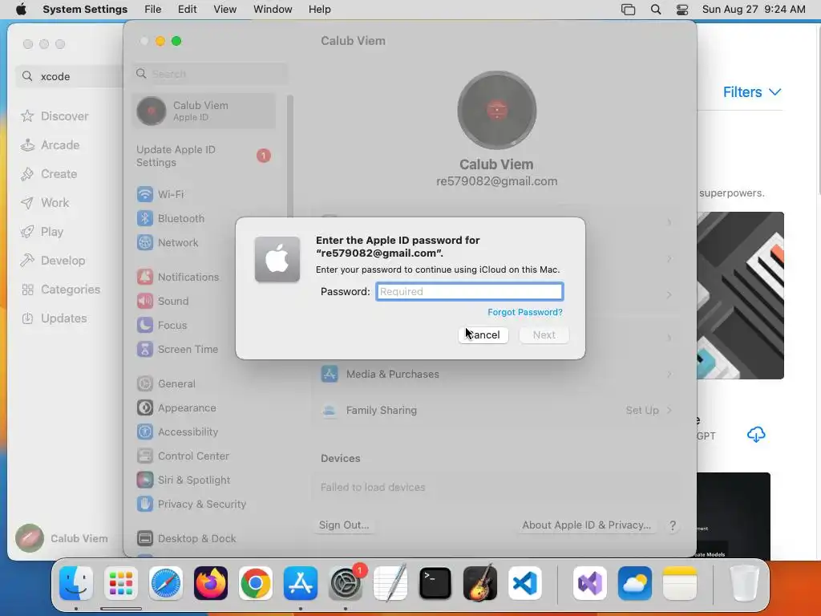The height and width of the screenshot is (616, 821).
Task: Click the Next button in the password dialog
Action: (x=544, y=334)
